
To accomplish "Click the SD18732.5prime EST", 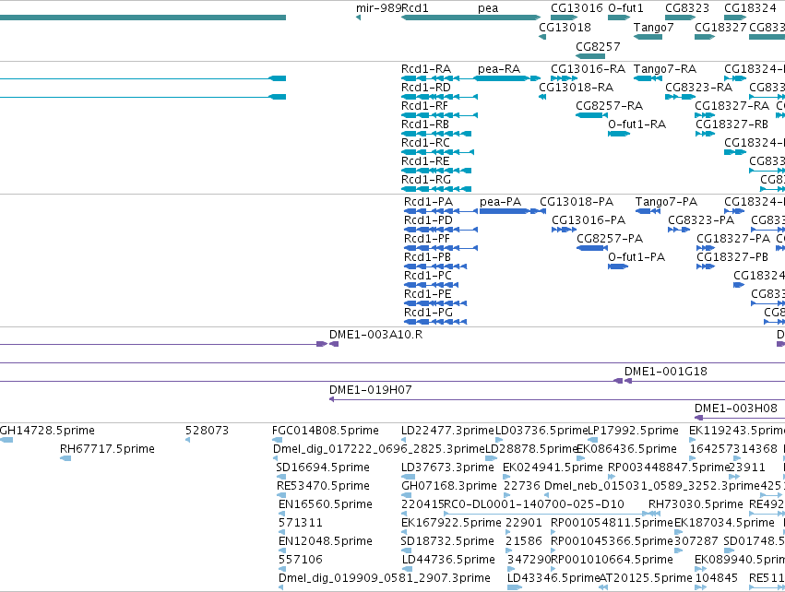I will [407, 551].
